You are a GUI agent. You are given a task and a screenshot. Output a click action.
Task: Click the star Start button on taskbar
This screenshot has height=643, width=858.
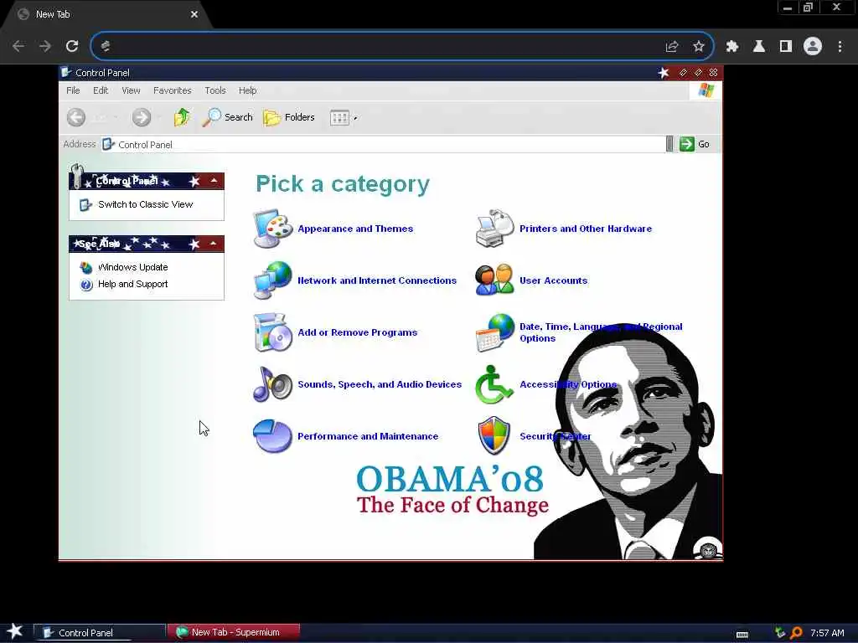click(x=15, y=631)
